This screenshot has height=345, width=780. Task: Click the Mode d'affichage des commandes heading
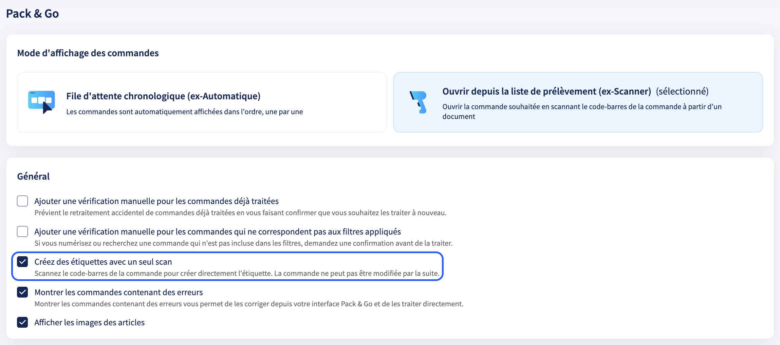(88, 53)
